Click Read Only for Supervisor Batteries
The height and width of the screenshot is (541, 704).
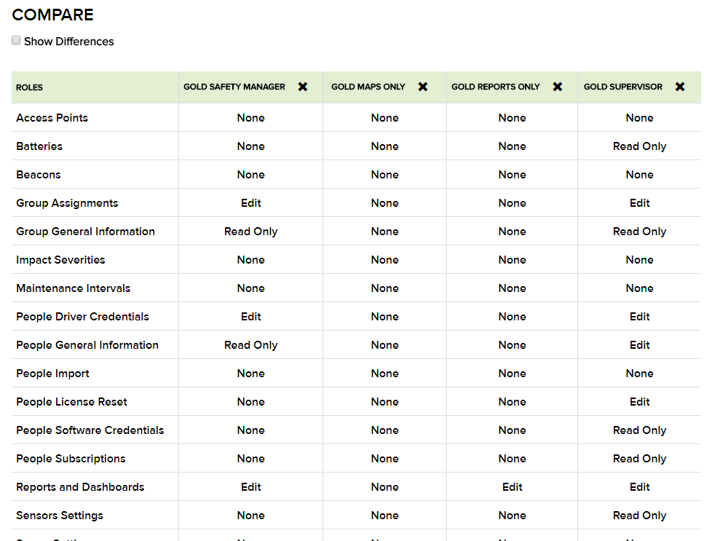tap(639, 146)
